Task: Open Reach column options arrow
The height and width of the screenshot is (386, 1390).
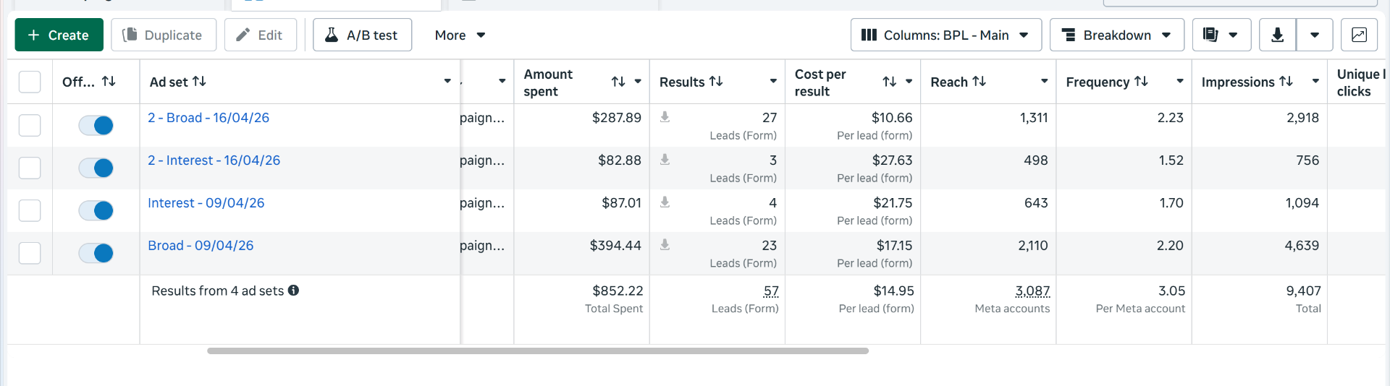Action: (1044, 82)
